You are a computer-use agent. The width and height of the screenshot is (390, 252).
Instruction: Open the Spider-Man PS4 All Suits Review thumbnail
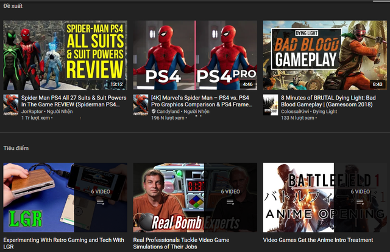tap(65, 55)
